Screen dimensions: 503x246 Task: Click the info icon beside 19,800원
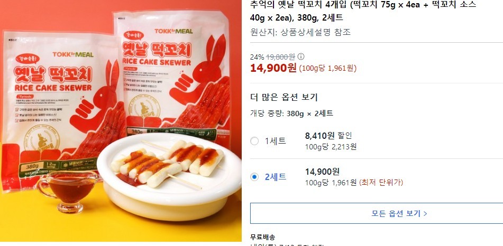coord(300,56)
